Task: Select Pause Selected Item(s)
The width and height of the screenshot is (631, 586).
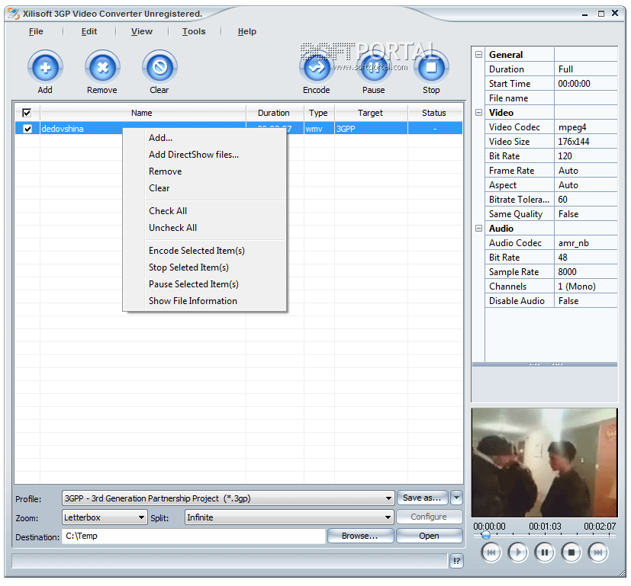Action: coord(204,284)
